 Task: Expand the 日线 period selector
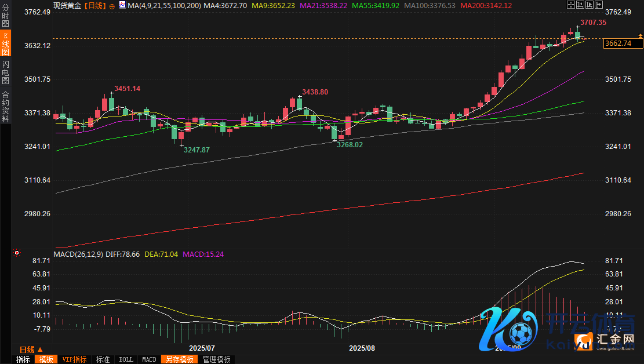pos(31,350)
